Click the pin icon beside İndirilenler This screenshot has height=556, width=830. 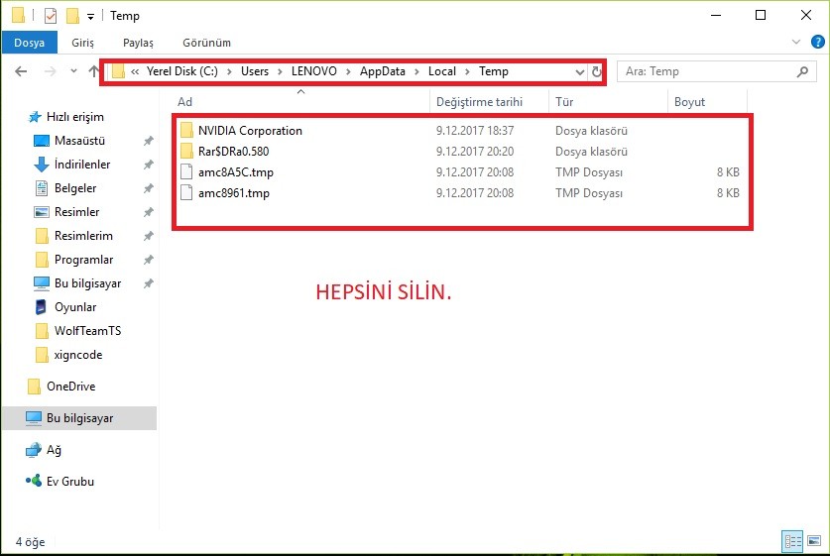[x=148, y=165]
